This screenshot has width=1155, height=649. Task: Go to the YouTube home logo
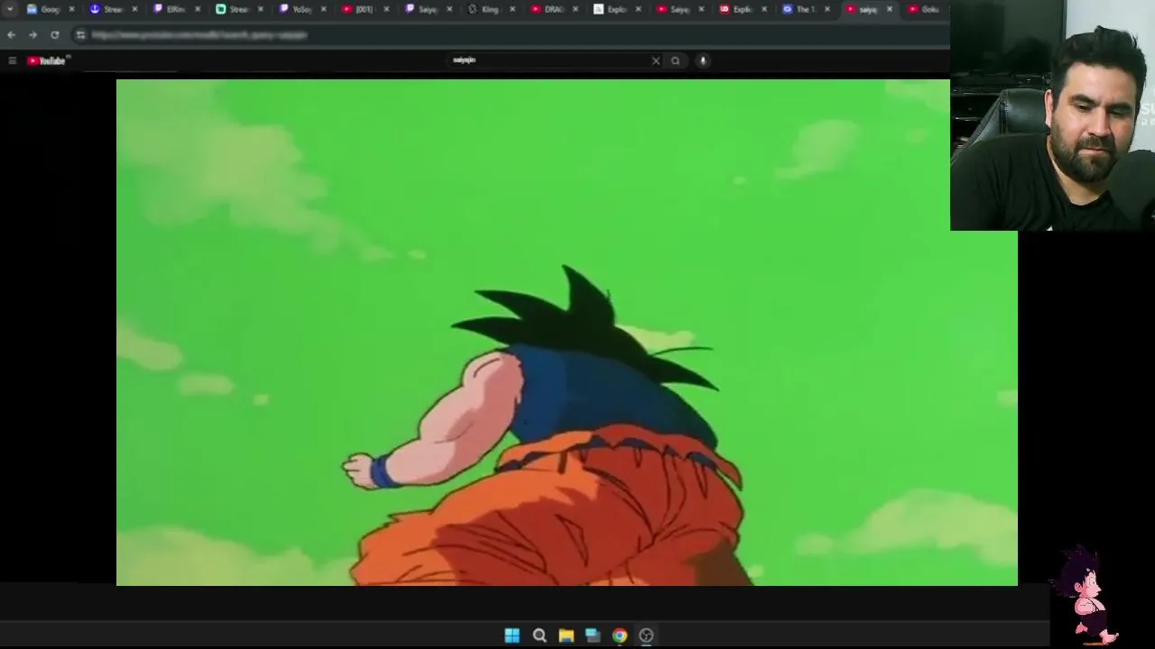pos(47,60)
